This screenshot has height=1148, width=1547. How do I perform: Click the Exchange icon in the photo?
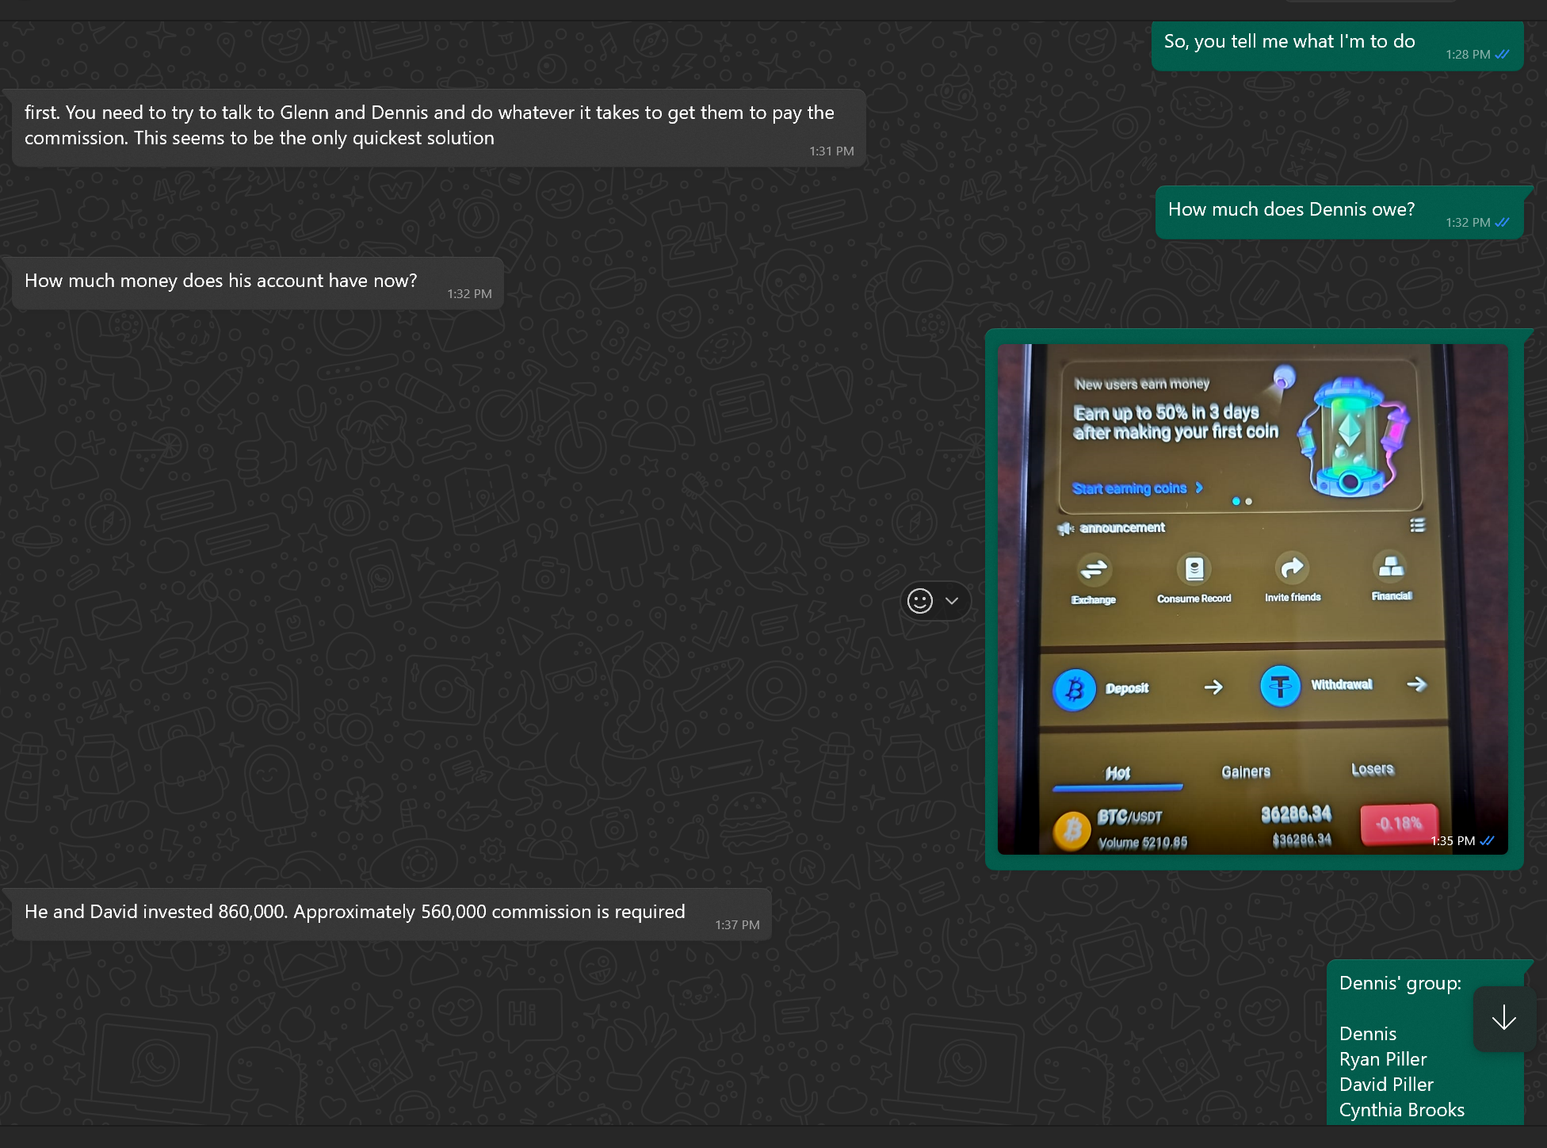[x=1094, y=571]
